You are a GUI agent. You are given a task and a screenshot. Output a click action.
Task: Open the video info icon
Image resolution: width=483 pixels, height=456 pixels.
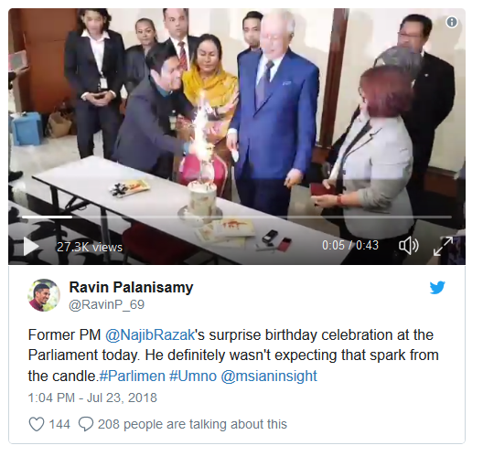point(452,22)
